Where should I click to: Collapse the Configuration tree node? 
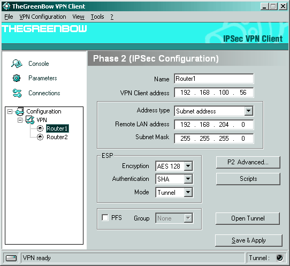point(10,111)
